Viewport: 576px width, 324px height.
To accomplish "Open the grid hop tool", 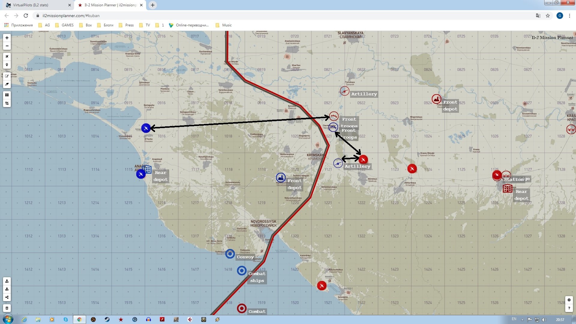I will point(7,95).
